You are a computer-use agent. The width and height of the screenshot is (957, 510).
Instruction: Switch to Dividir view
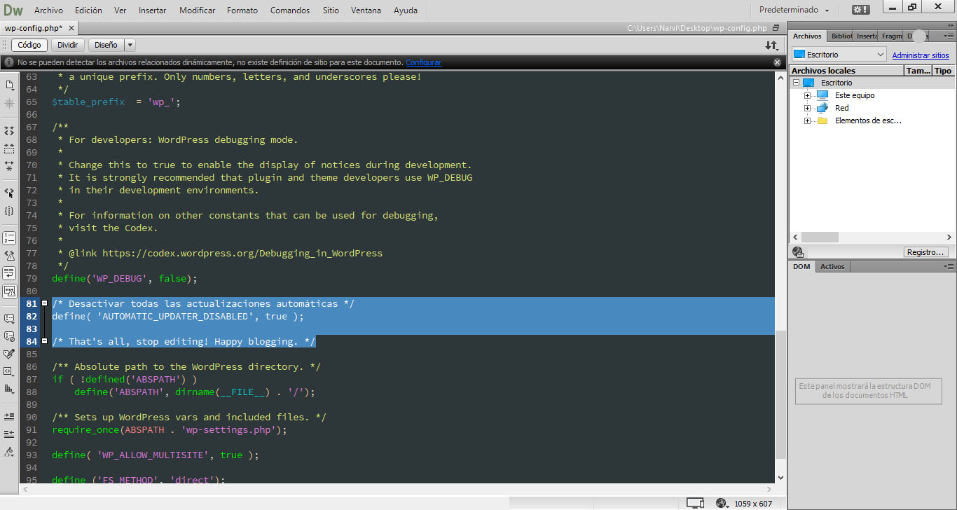coord(68,45)
